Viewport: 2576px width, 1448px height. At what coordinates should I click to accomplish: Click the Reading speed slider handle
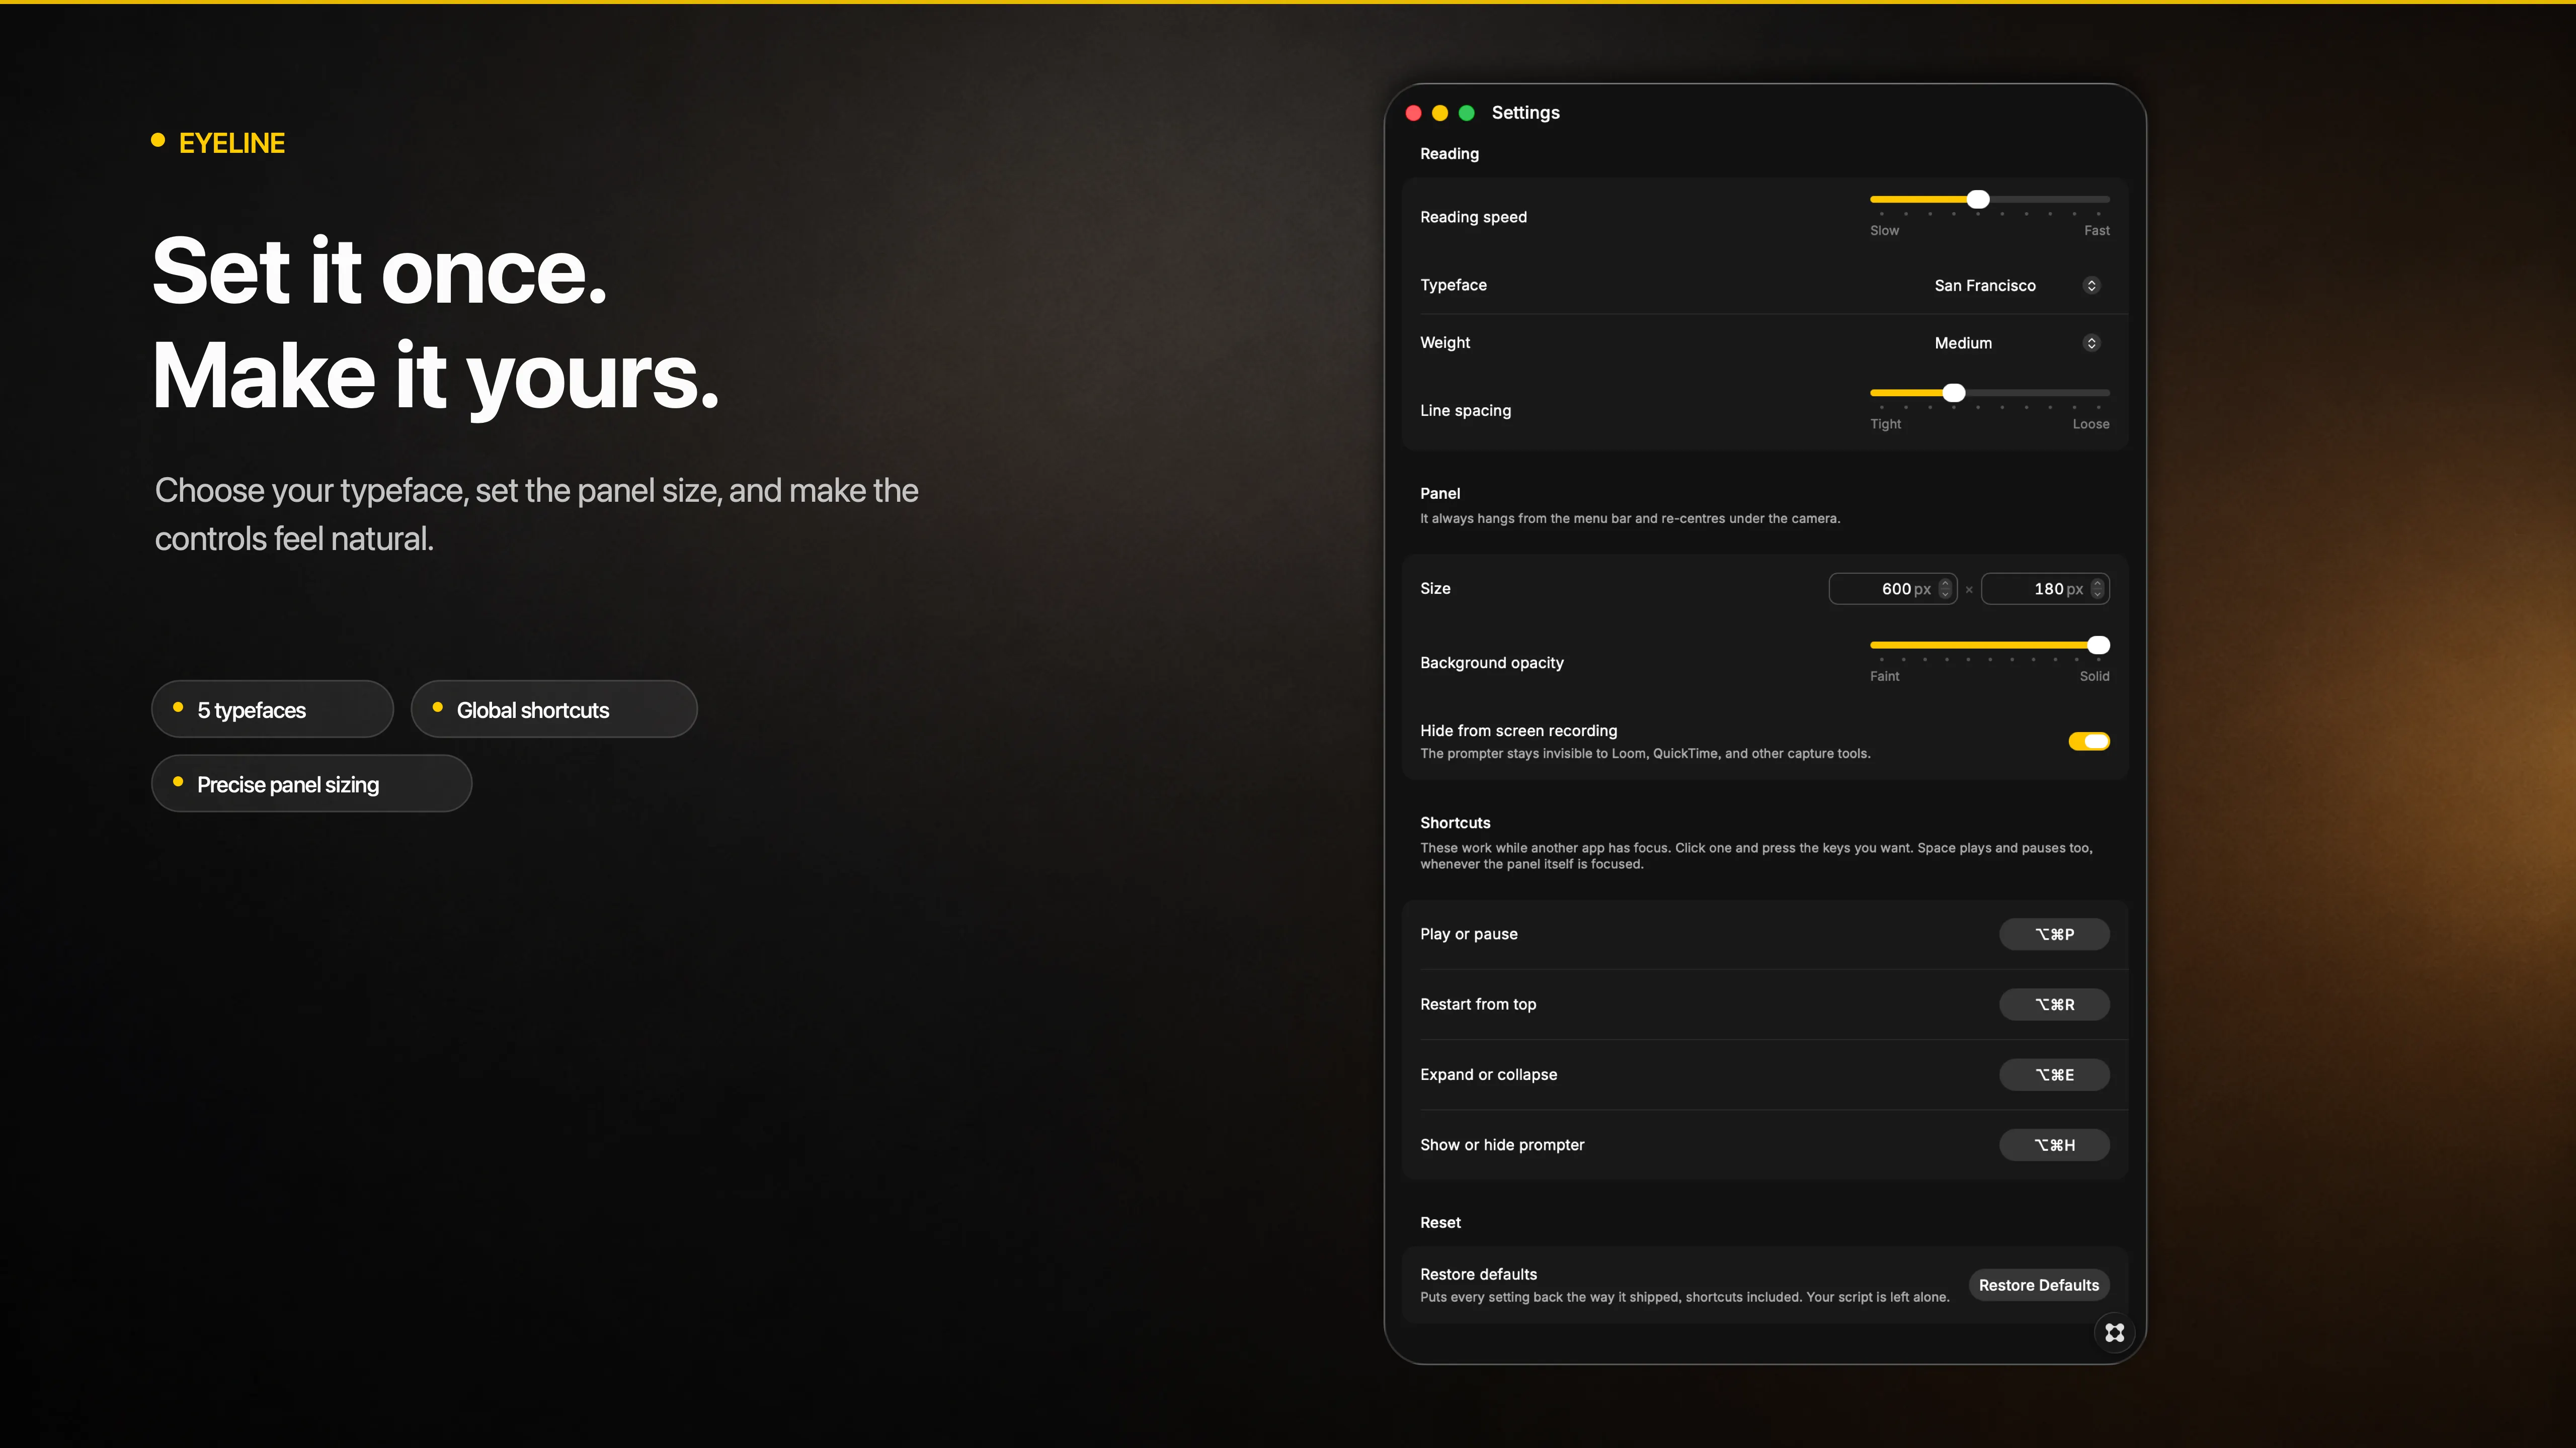coord(1978,200)
